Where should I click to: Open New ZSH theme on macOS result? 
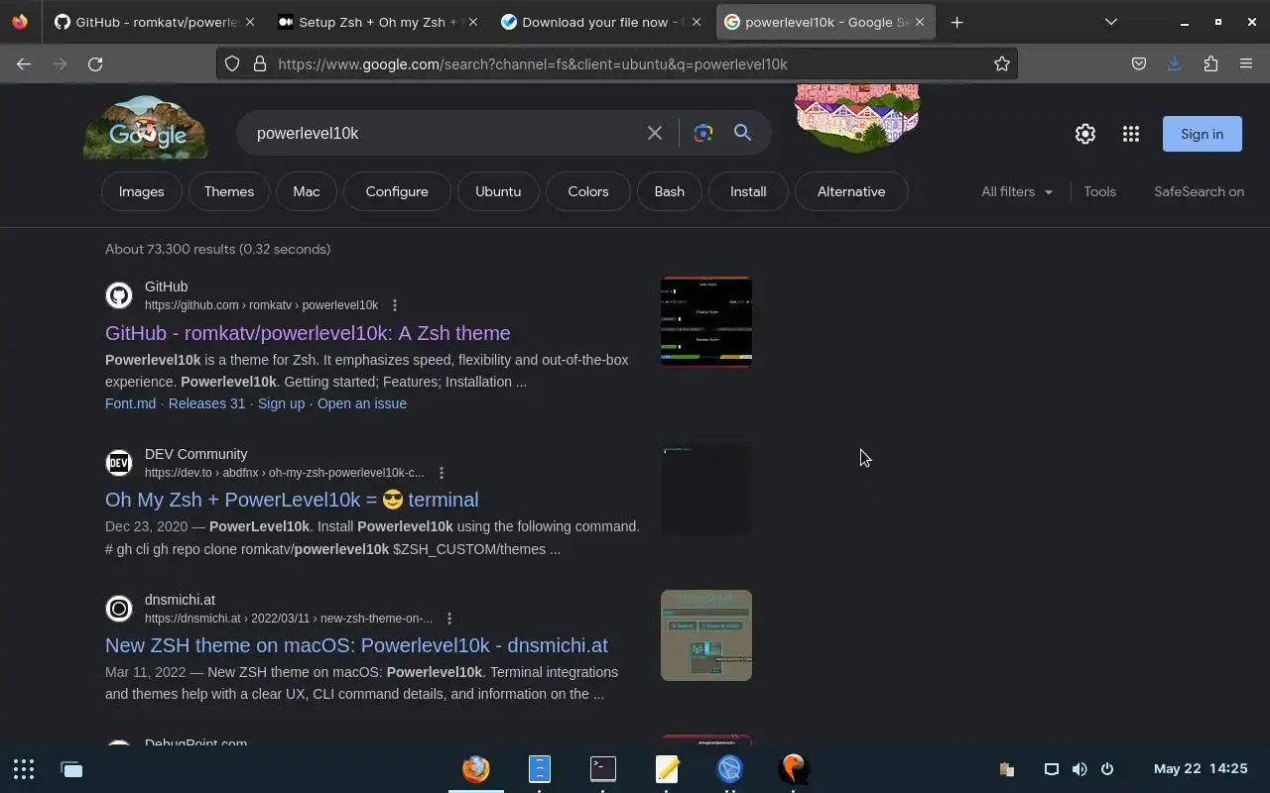(x=356, y=645)
